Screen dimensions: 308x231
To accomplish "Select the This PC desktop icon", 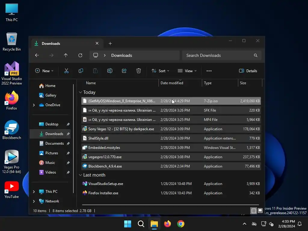I will tap(12, 12).
